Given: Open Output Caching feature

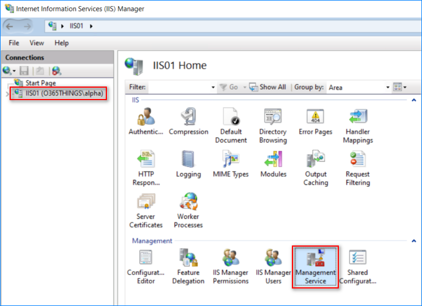Looking at the screenshot, I should (316, 168).
